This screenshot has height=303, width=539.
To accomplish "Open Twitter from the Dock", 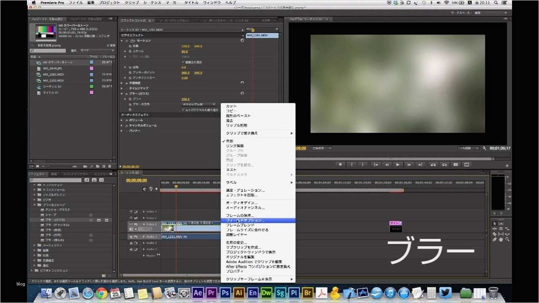I will tap(445, 292).
